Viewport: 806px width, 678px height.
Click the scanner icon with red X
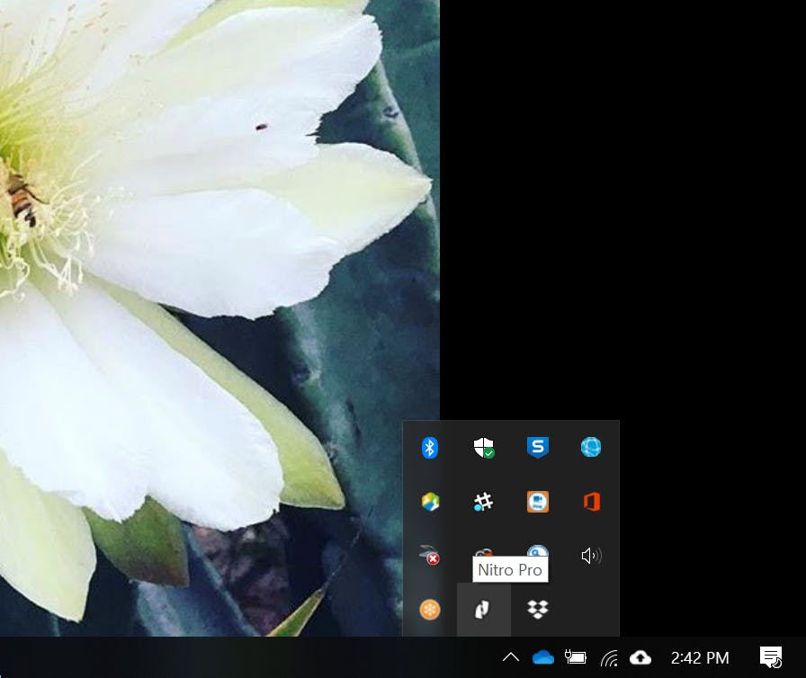point(430,556)
